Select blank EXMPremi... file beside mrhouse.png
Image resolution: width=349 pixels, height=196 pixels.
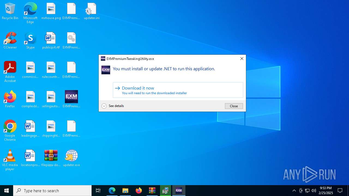click(x=71, y=11)
